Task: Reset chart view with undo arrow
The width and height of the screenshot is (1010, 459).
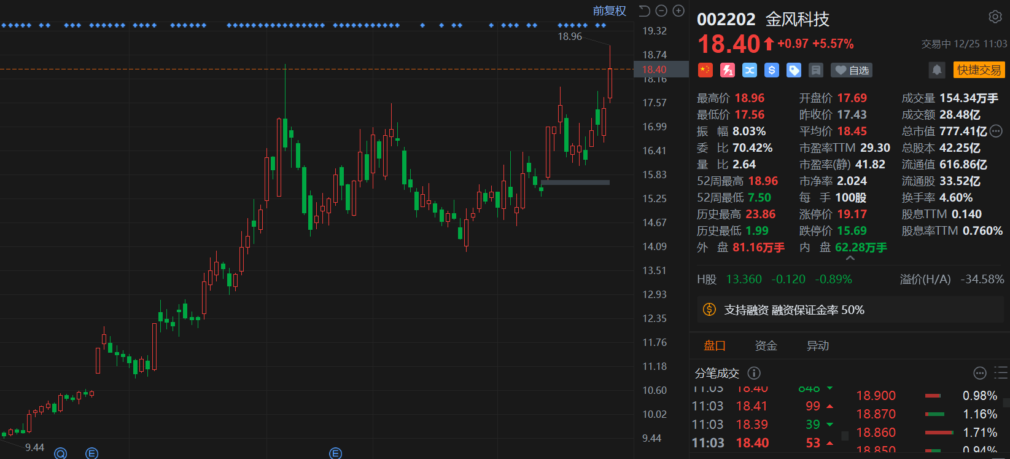Action: pyautogui.click(x=644, y=10)
